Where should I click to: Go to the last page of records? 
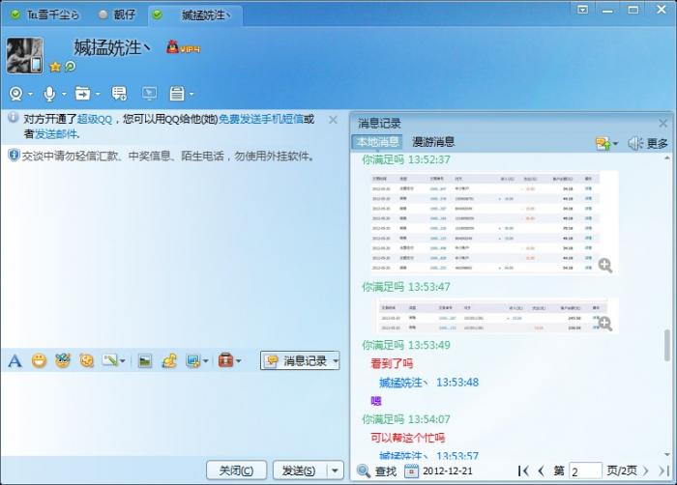click(664, 471)
